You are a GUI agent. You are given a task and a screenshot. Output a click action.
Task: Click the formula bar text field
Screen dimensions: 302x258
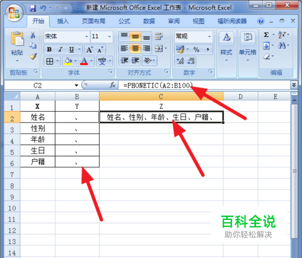click(204, 85)
